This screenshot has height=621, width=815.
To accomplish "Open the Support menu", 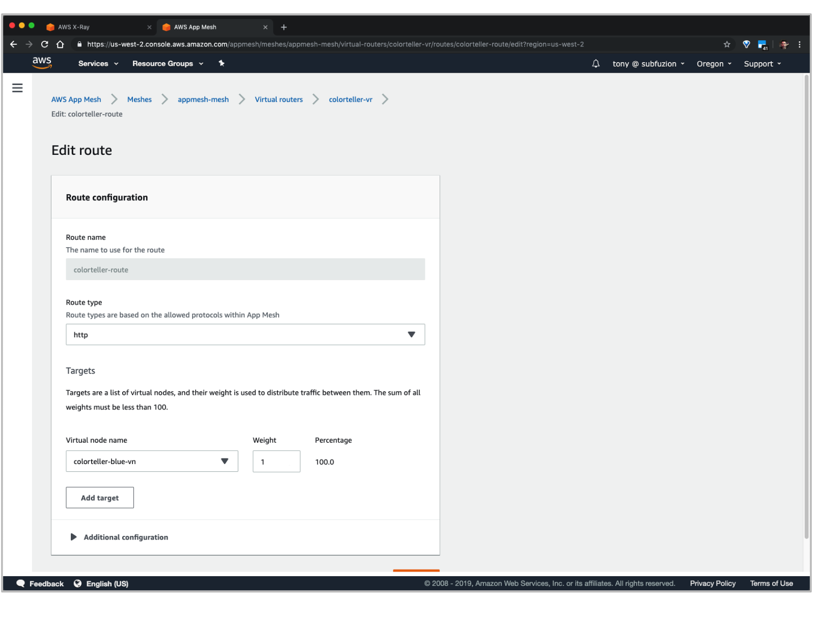I will (763, 64).
